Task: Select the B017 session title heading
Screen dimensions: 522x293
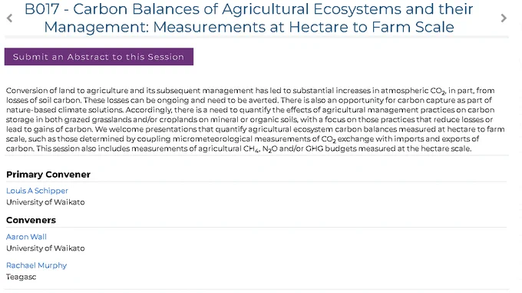Action: tap(249, 18)
